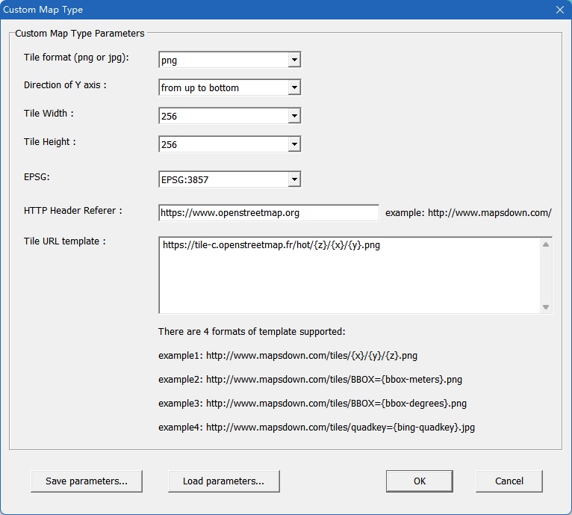The image size is (572, 515).
Task: Select the png tile format field
Action: coord(223,60)
